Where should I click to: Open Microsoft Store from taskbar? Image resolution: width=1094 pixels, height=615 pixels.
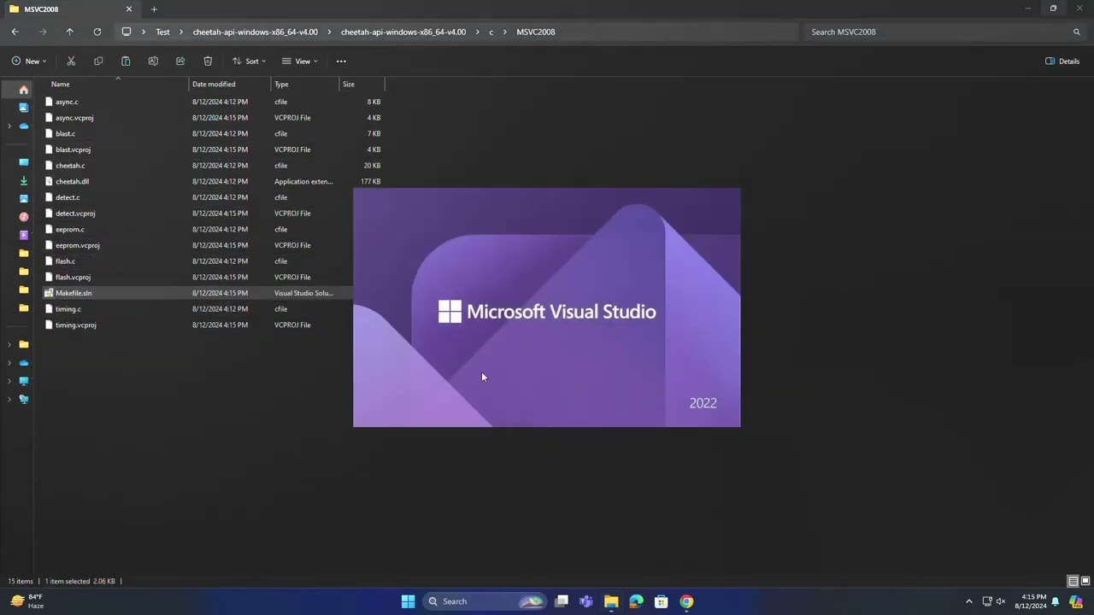click(661, 601)
